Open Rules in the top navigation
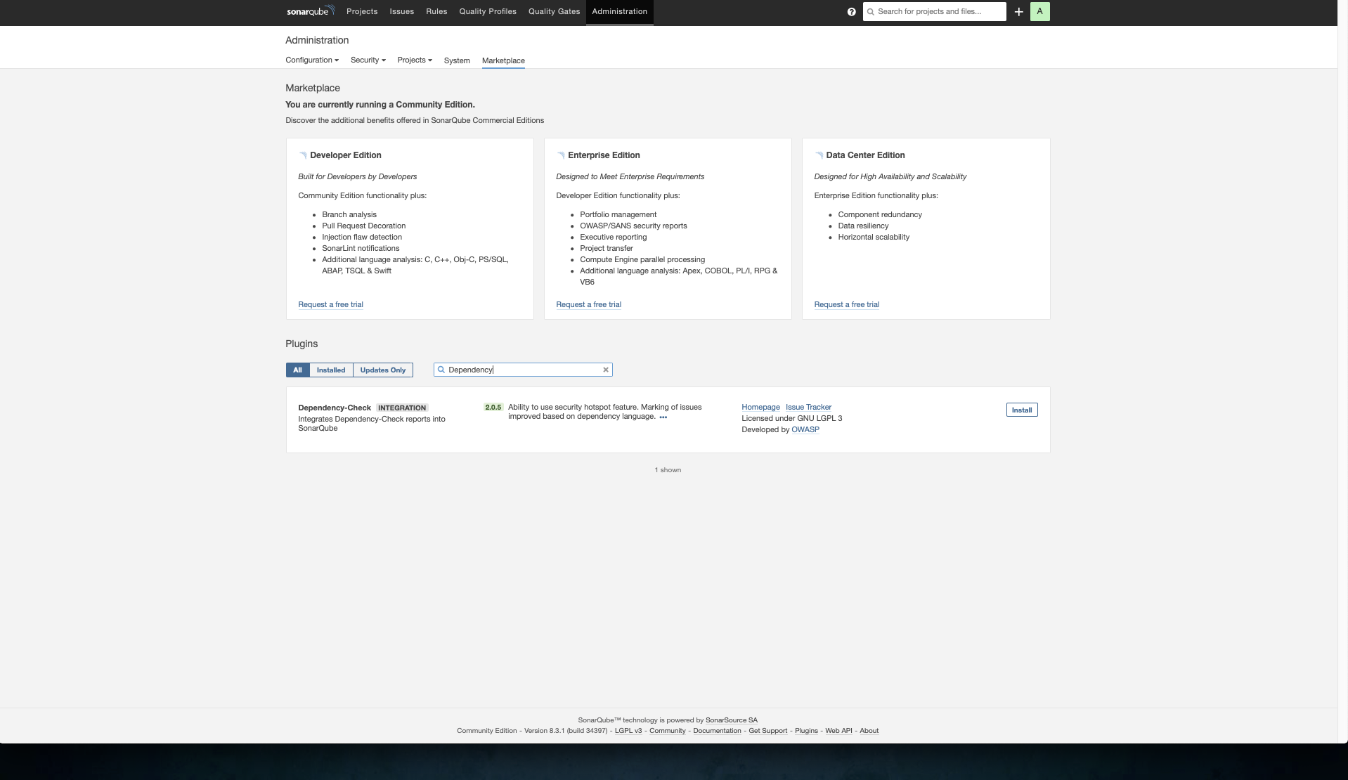 [436, 12]
